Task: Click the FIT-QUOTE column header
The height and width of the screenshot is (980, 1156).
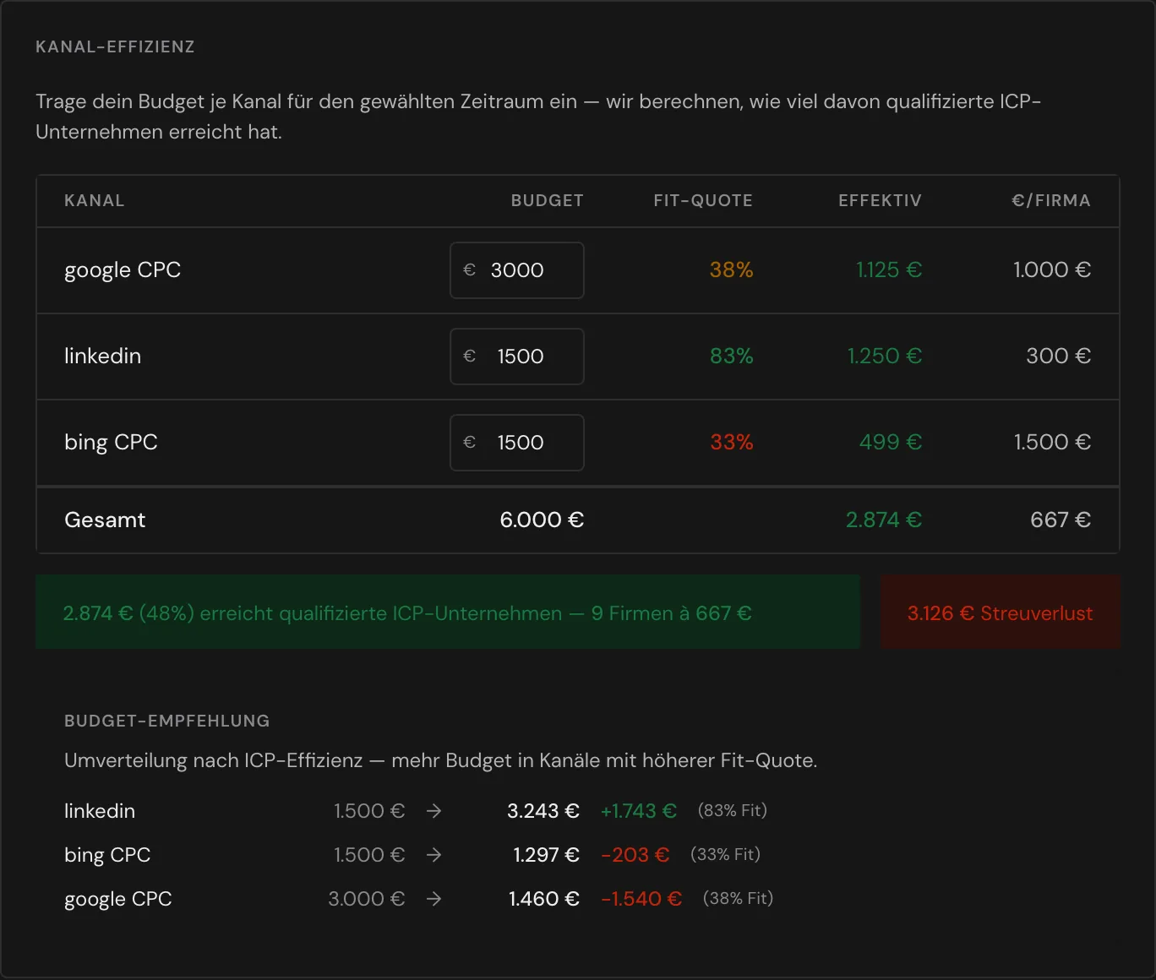Action: tap(703, 201)
